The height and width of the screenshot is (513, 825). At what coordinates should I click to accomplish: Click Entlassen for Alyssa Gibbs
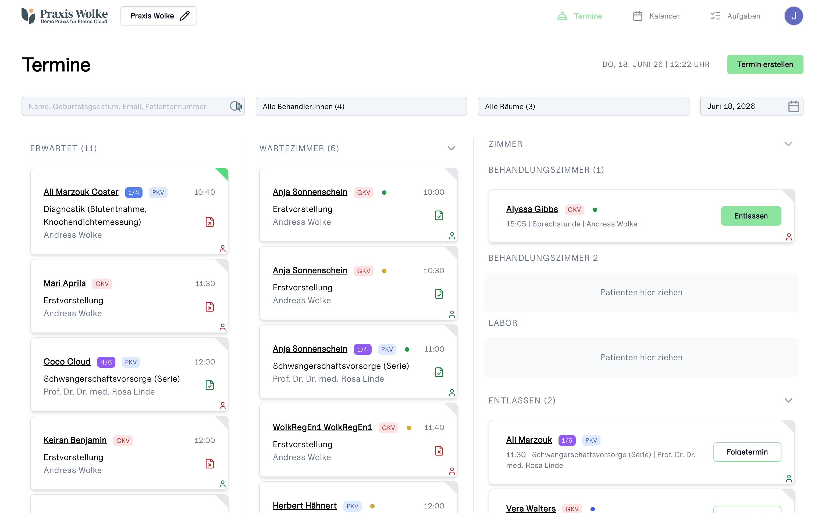(x=751, y=216)
